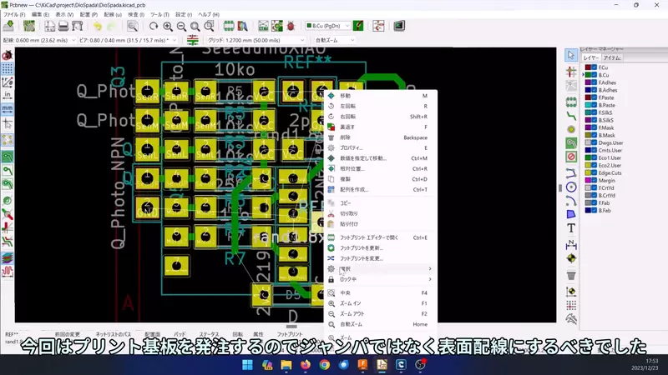This screenshot has width=668, height=375.
Task: Open the B.Cu active layer dropdown
Action: click(337, 27)
